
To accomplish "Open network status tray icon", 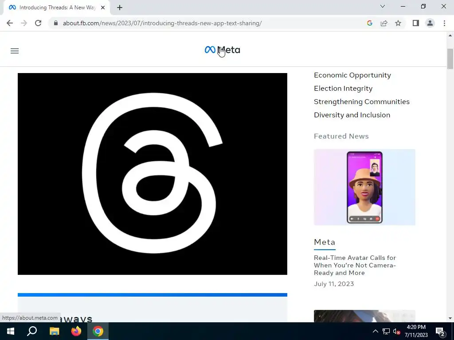I will pos(386,331).
